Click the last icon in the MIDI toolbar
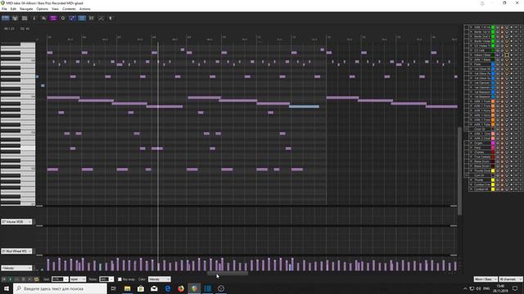 click(111, 18)
